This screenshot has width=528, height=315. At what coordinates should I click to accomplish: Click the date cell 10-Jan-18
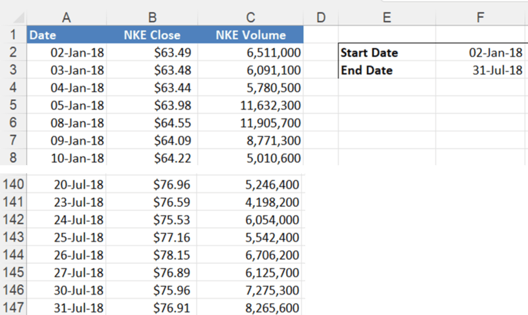[67, 158]
